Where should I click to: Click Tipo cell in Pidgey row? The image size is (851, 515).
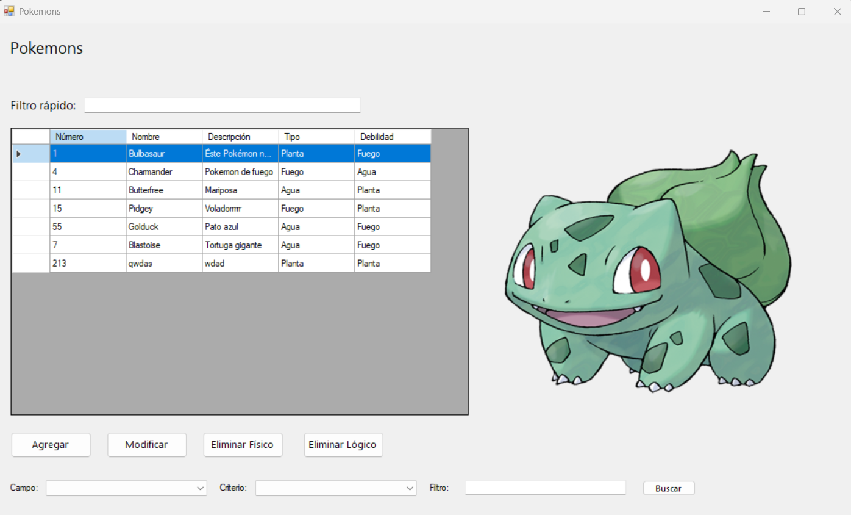[316, 209]
